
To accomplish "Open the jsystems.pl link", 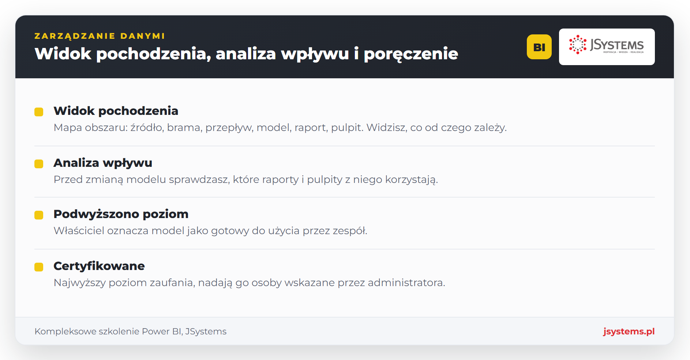I will (629, 331).
